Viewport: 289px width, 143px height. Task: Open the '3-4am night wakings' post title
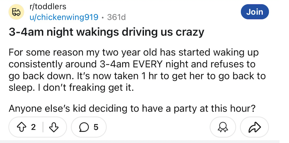pos(106,32)
